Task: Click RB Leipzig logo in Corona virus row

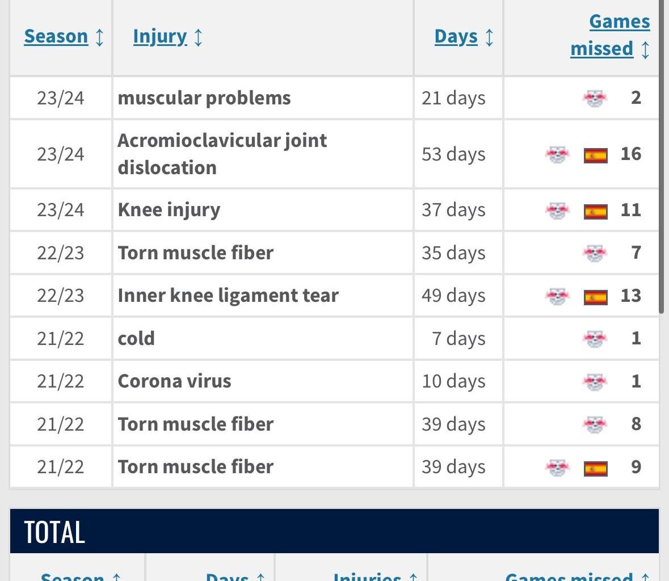Action: (x=595, y=382)
